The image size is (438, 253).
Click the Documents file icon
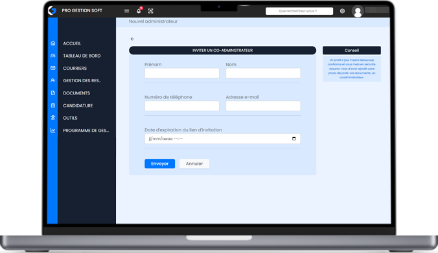52,93
